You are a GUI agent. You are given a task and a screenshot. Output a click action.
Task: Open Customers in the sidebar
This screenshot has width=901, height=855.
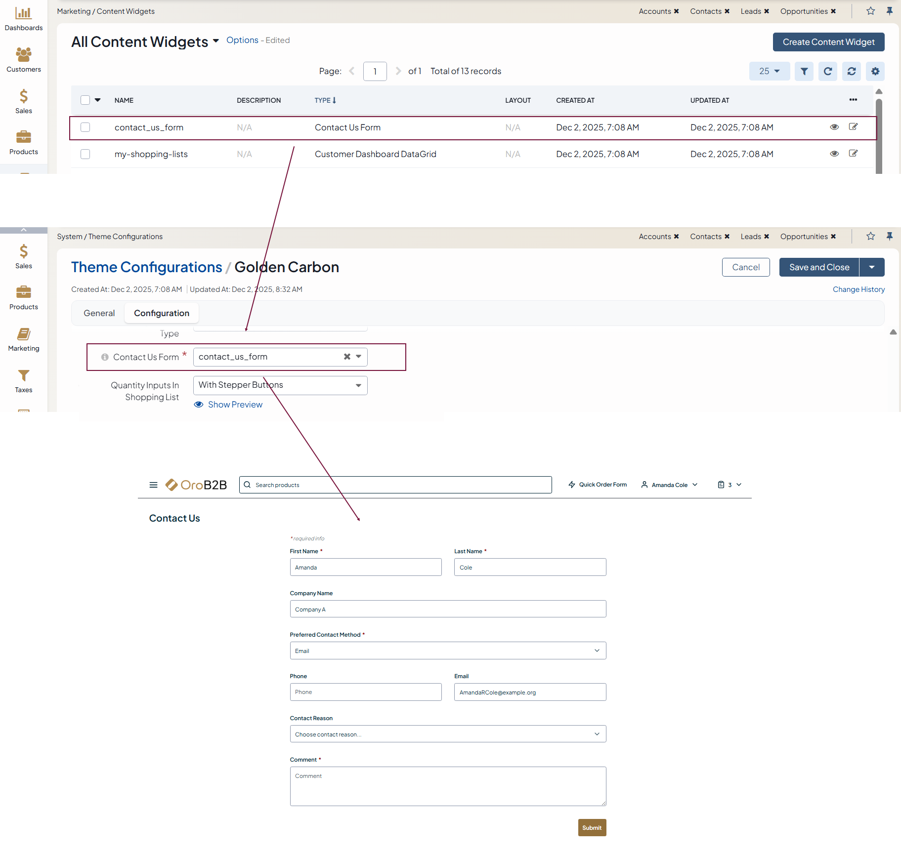24,60
